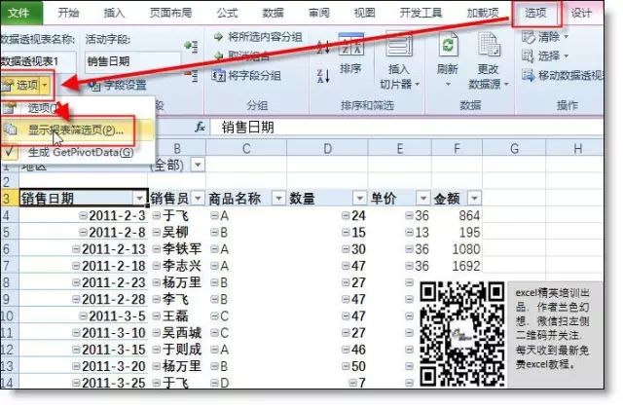Click the 2011-3-20 date cell
The image size is (623, 408).
tap(84, 366)
